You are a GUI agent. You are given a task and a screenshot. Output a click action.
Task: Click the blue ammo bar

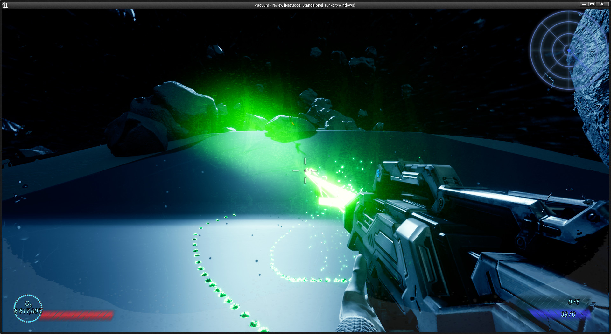(x=560, y=314)
